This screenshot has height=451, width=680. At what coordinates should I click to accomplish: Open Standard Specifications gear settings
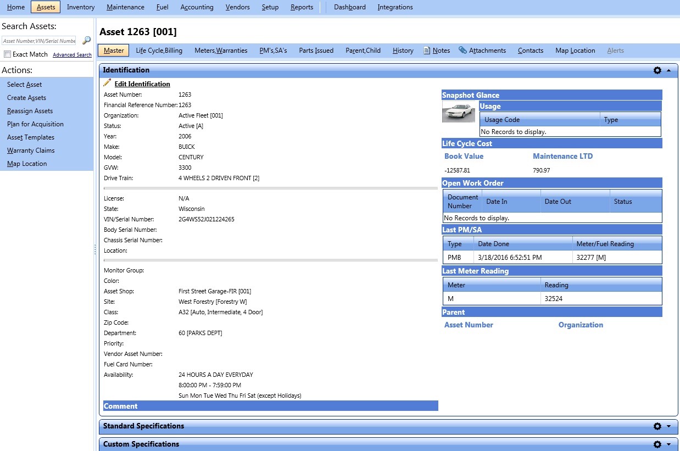[x=657, y=426]
